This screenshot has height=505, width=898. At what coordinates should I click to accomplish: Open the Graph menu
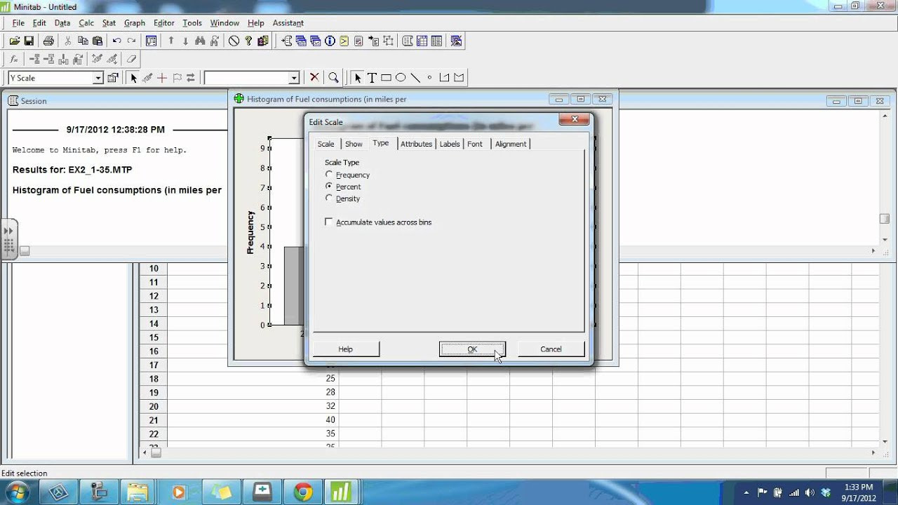point(135,23)
